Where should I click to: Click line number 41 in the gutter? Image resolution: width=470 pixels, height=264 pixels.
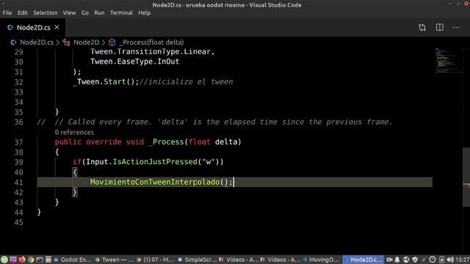pyautogui.click(x=18, y=183)
